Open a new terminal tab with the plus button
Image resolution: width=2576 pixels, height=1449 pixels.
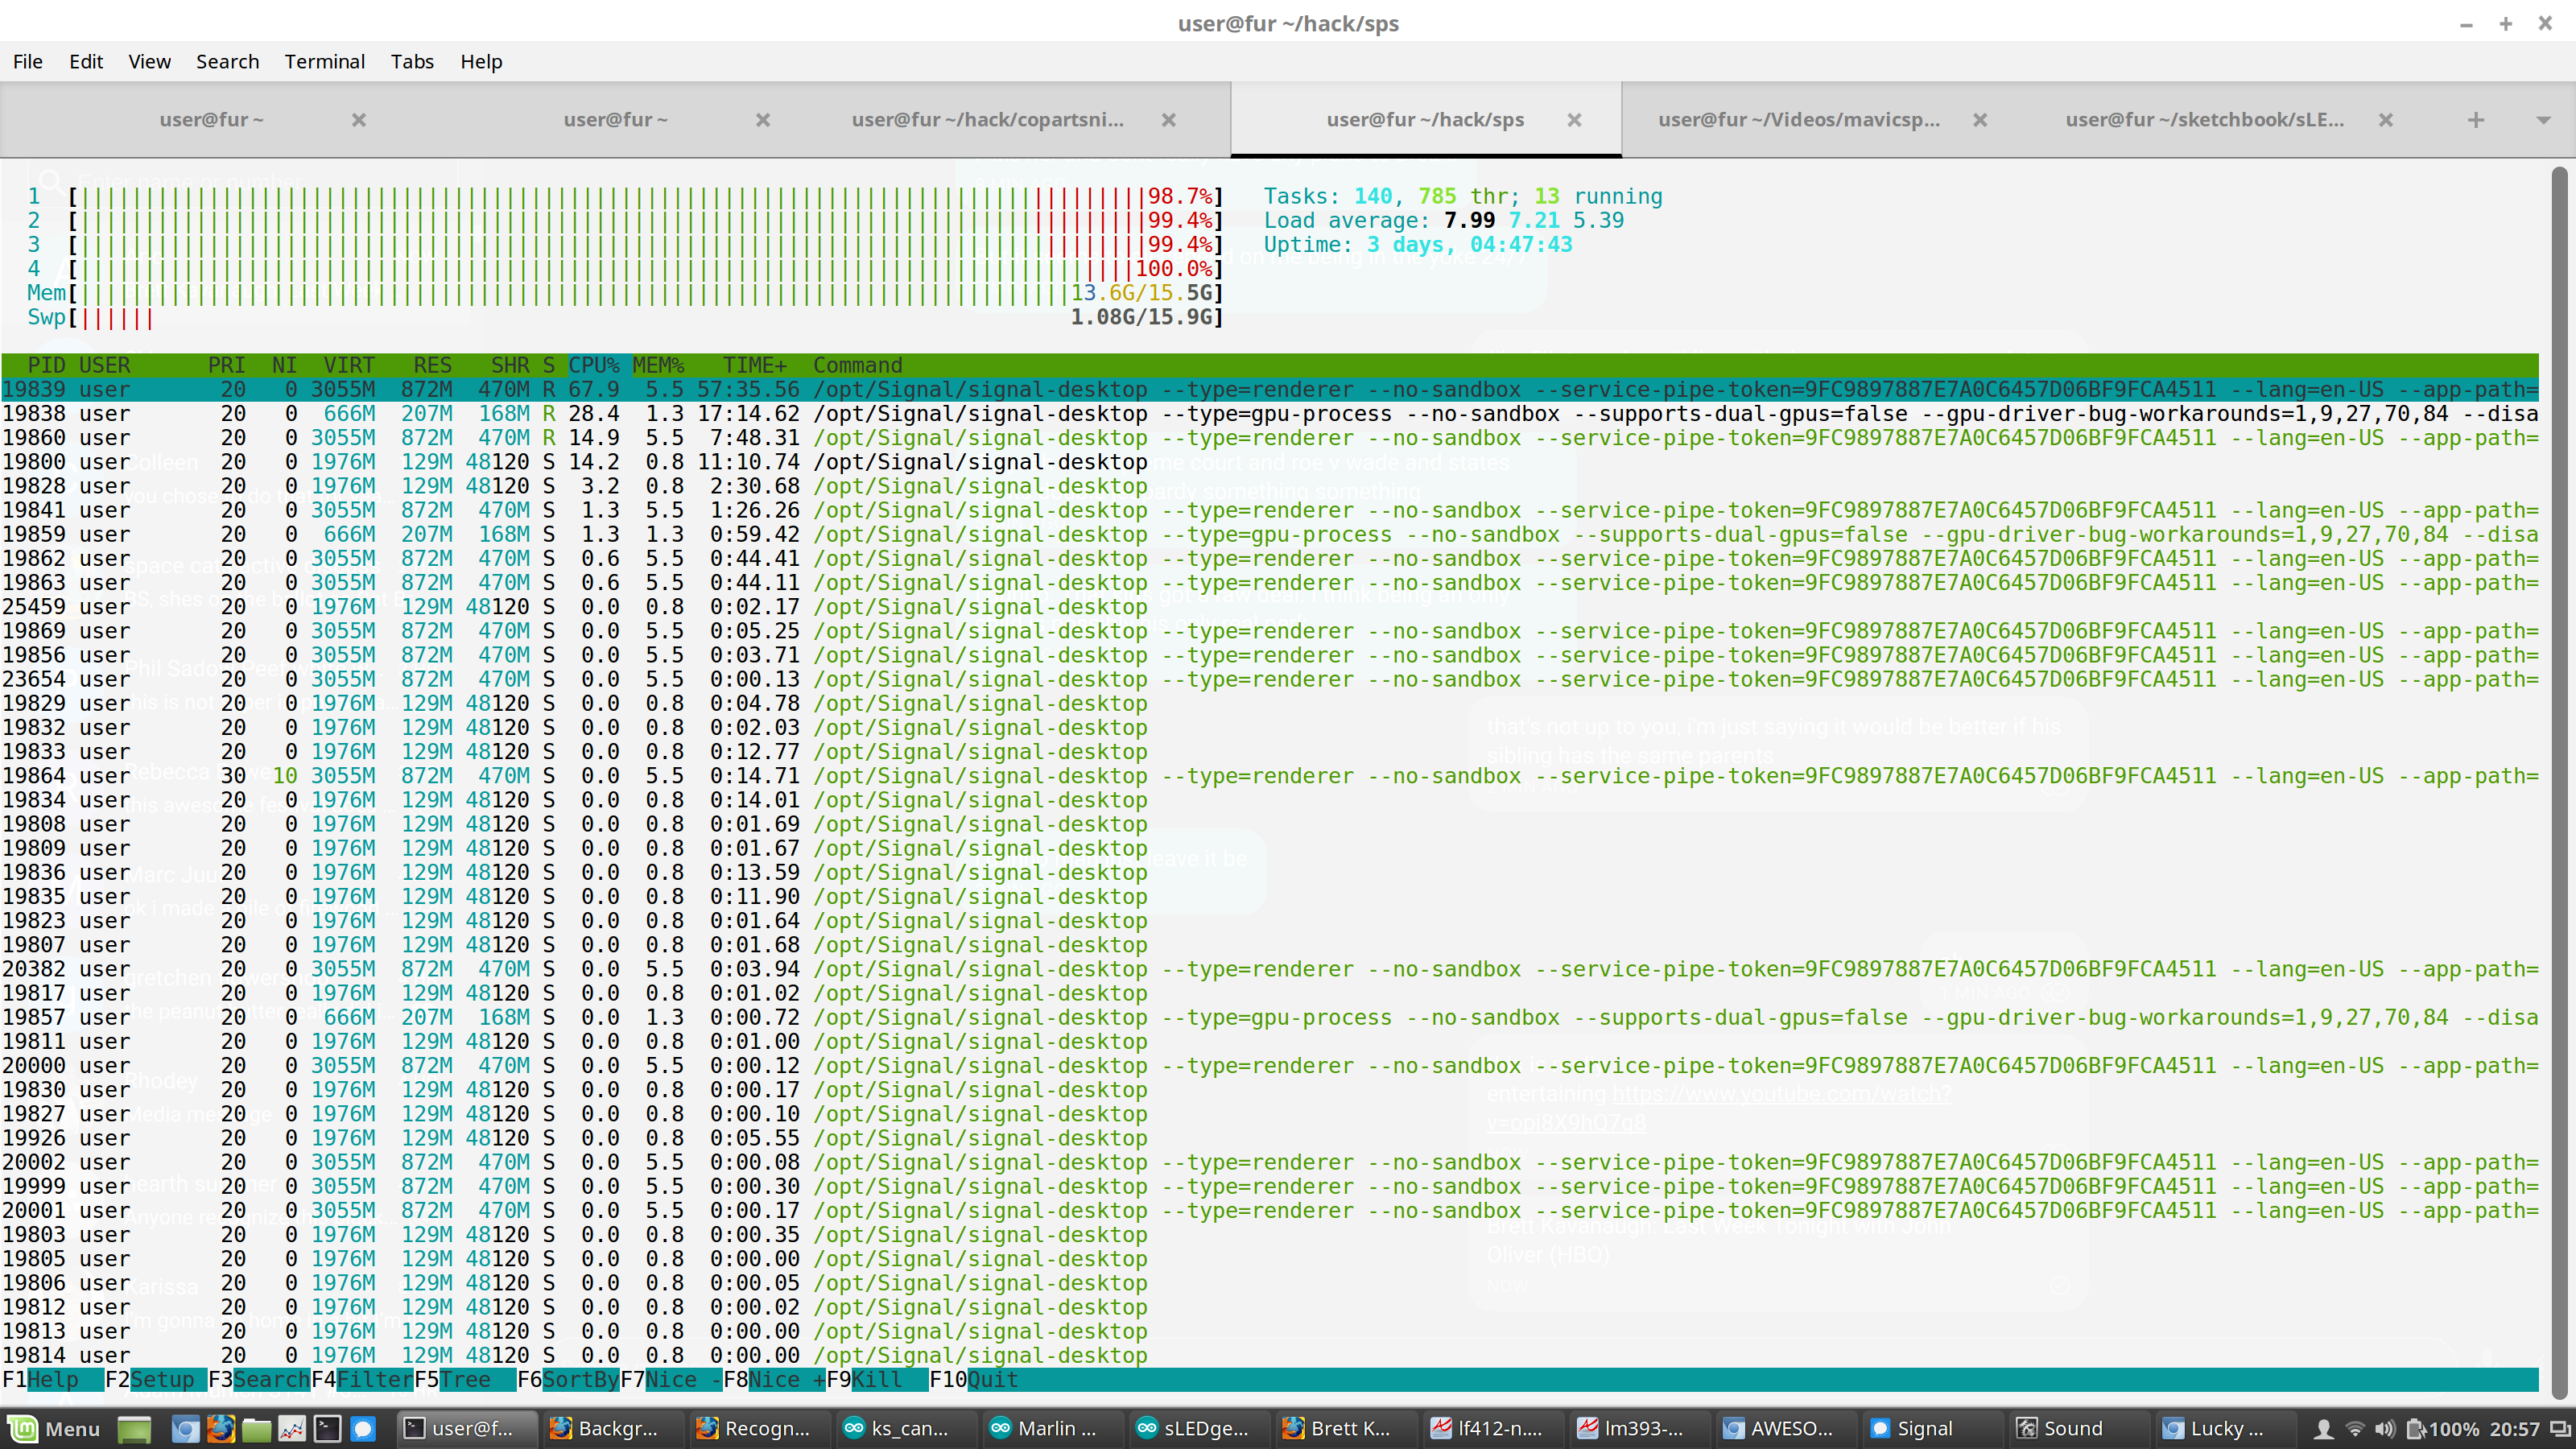click(2473, 119)
